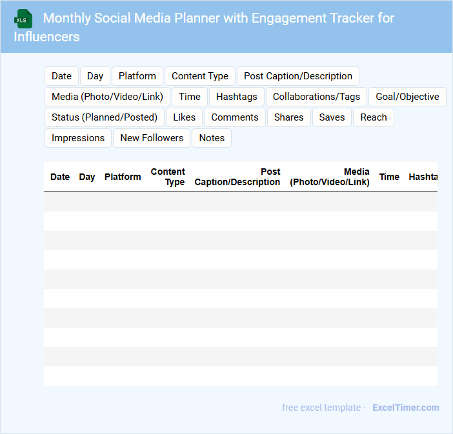453x434 pixels.
Task: Click the Shares chip
Action: [288, 117]
